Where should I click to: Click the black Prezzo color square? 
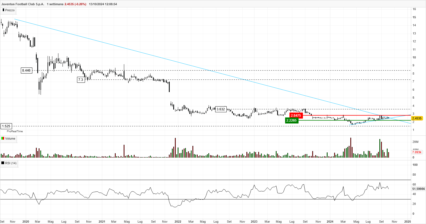click(3, 10)
